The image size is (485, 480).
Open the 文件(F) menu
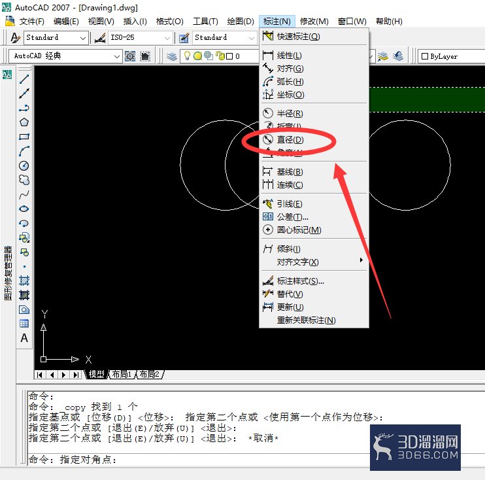(31, 22)
